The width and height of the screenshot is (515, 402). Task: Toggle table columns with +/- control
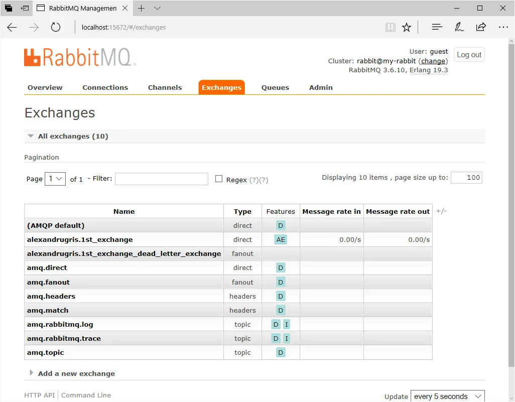pyautogui.click(x=441, y=211)
